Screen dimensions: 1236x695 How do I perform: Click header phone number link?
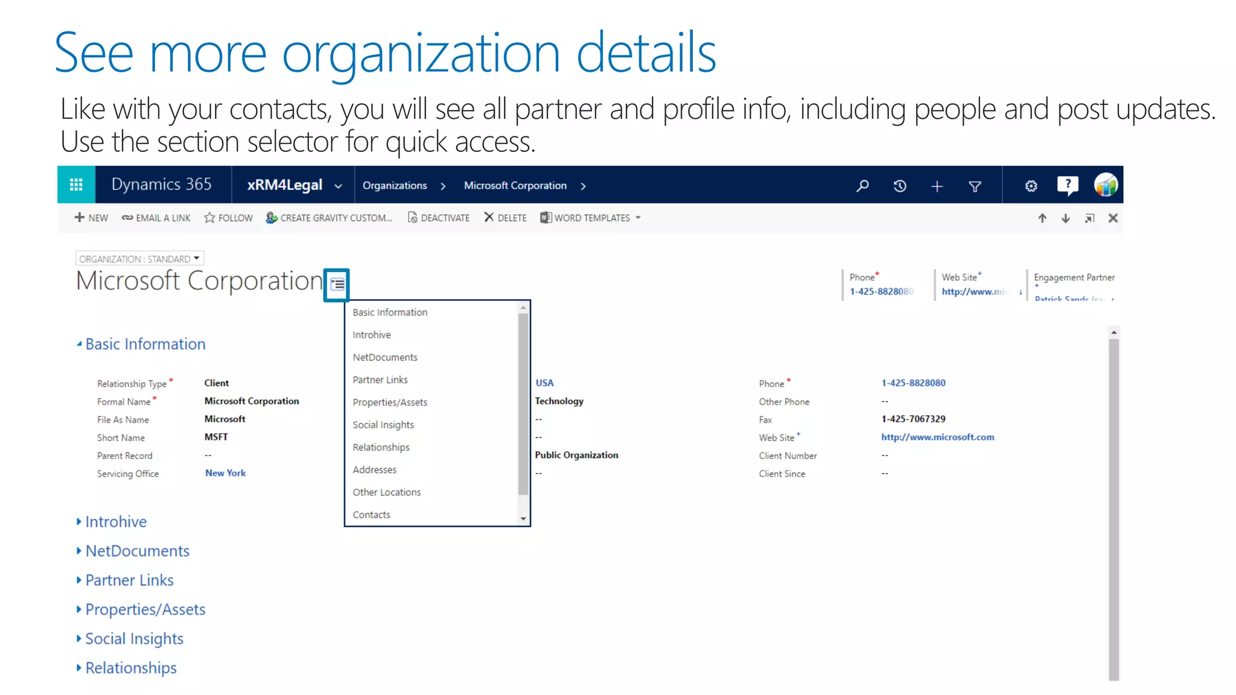click(881, 292)
